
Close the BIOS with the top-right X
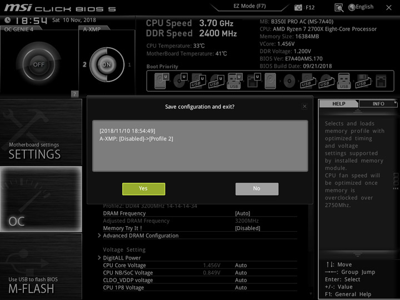tap(389, 8)
